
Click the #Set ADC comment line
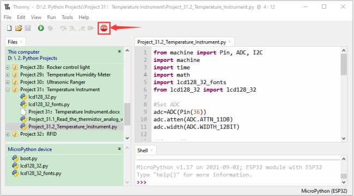(x=167, y=104)
